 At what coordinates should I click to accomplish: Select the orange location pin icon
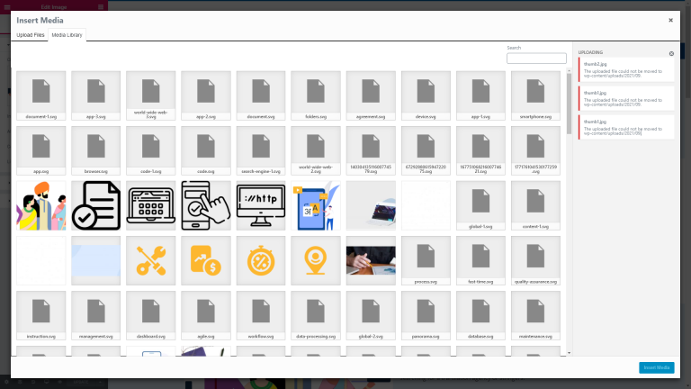(x=316, y=260)
